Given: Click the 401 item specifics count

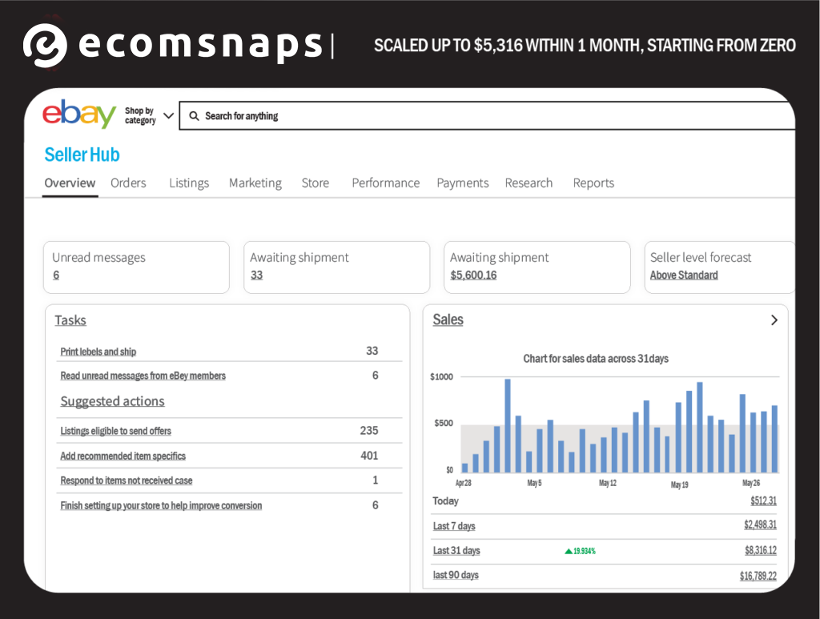Looking at the screenshot, I should coord(369,456).
